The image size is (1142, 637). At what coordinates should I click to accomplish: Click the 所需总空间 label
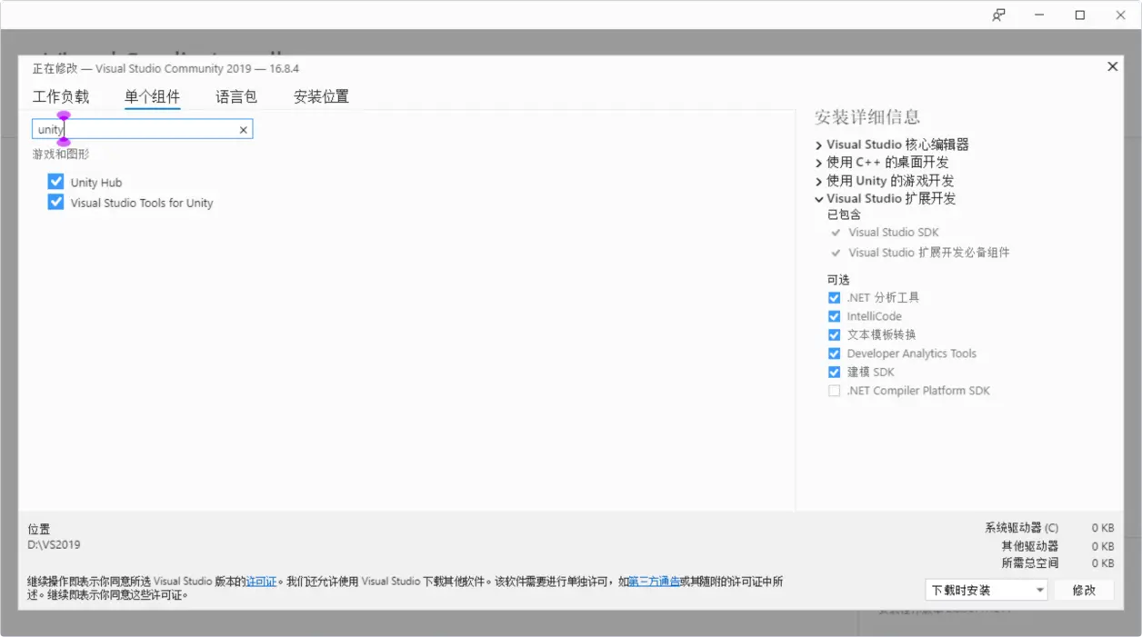1030,563
